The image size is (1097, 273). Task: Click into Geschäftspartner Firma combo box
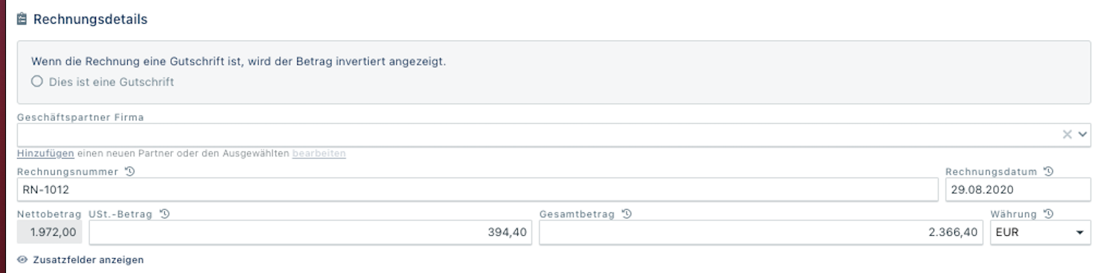(x=554, y=135)
